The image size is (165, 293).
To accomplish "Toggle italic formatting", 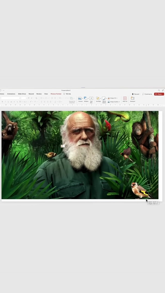I will (5, 102).
